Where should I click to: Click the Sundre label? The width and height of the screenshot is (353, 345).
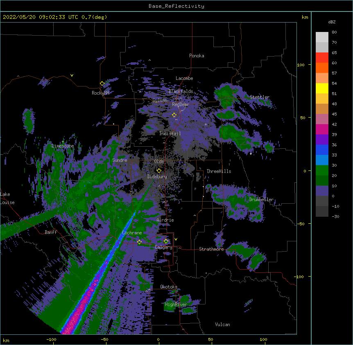120,160
